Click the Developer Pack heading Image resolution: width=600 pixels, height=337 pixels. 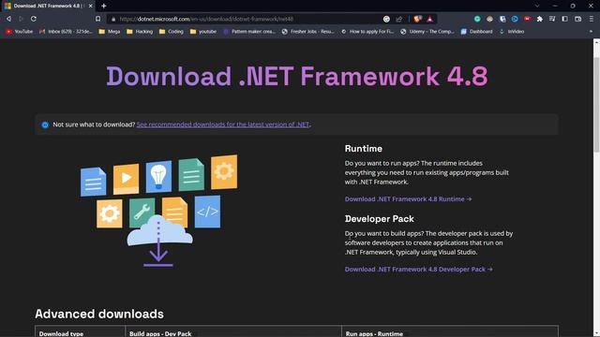click(x=379, y=219)
